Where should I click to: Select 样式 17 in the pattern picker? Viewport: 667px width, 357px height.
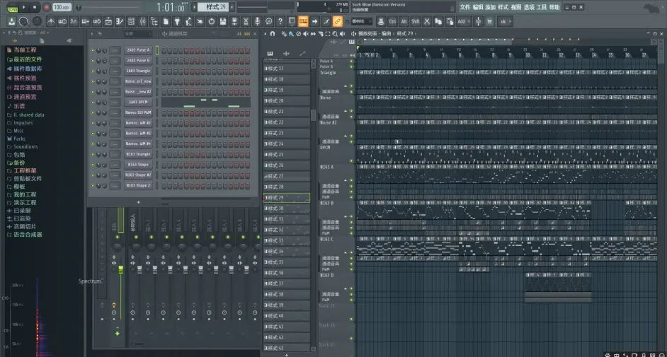[286, 69]
